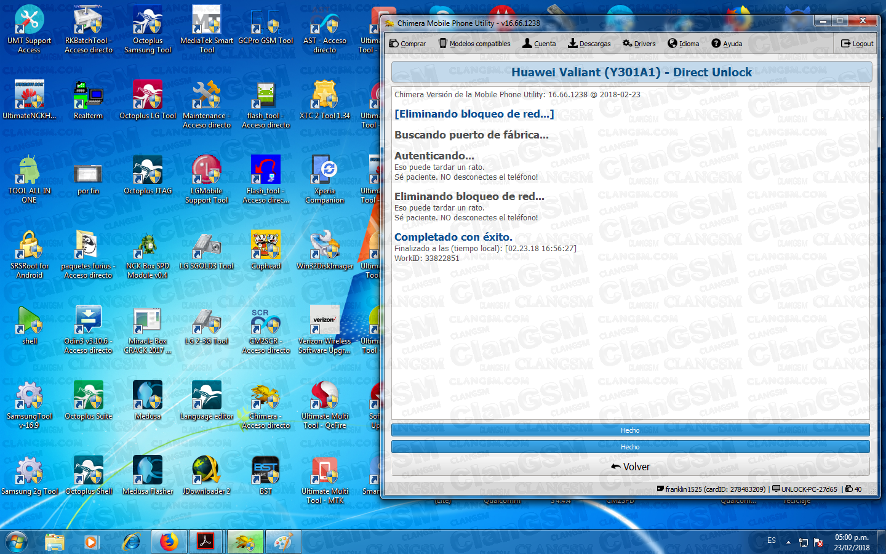The height and width of the screenshot is (554, 886).
Task: Open Miracle Box CRACK 2017 icon
Action: click(148, 329)
